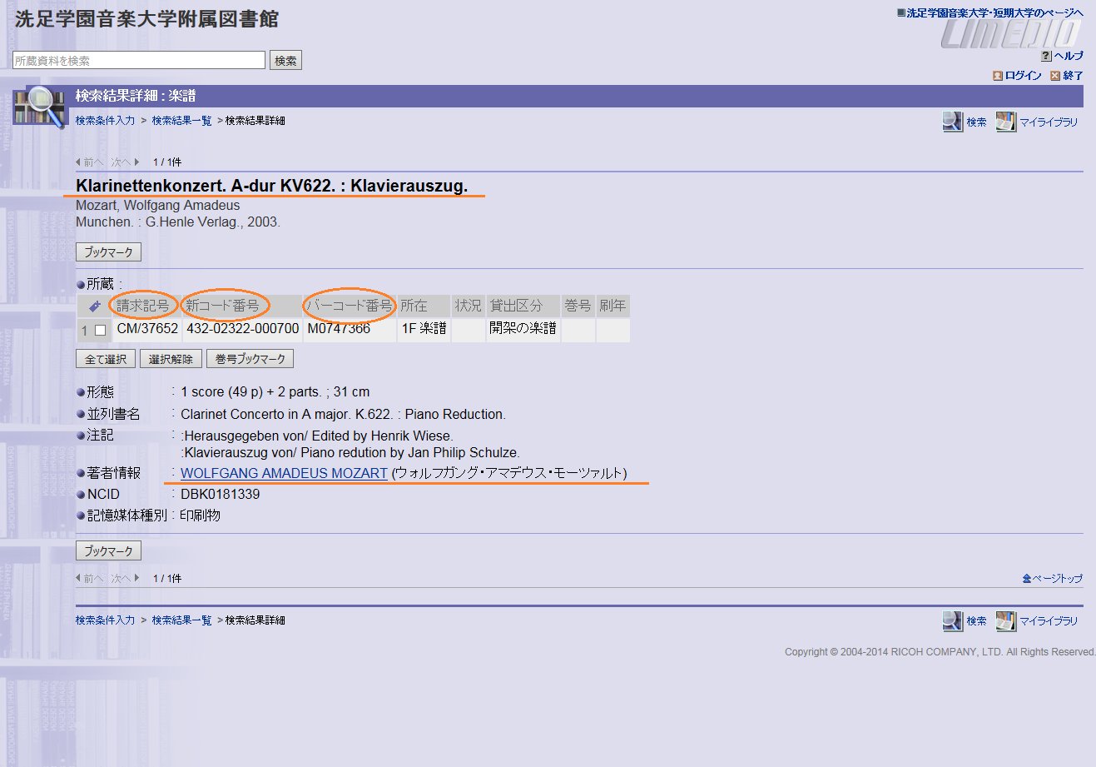Viewport: 1096px width, 767px height.
Task: Click the magnifier icon beside top-right 検索
Action: [x=952, y=122]
